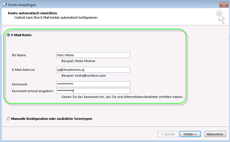The image size is (230, 142).
Task: Click the 'Ihr Name:' label
Action: (19, 55)
